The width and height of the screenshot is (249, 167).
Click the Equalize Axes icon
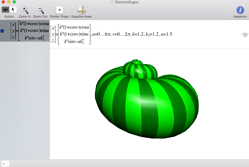(x=82, y=10)
